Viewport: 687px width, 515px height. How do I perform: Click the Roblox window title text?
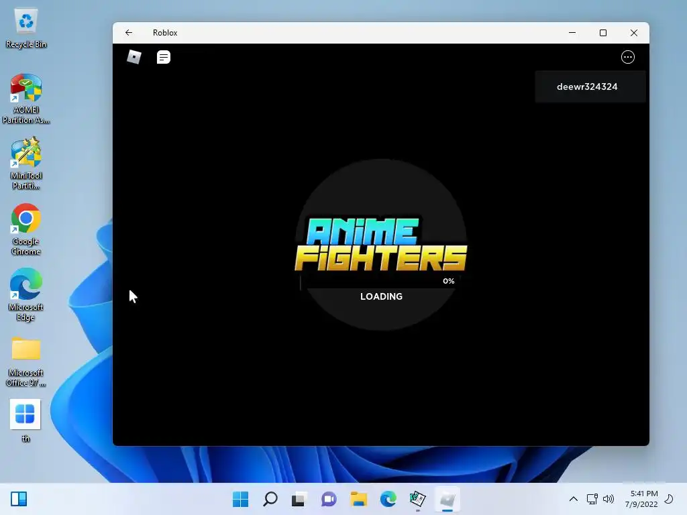pyautogui.click(x=165, y=33)
